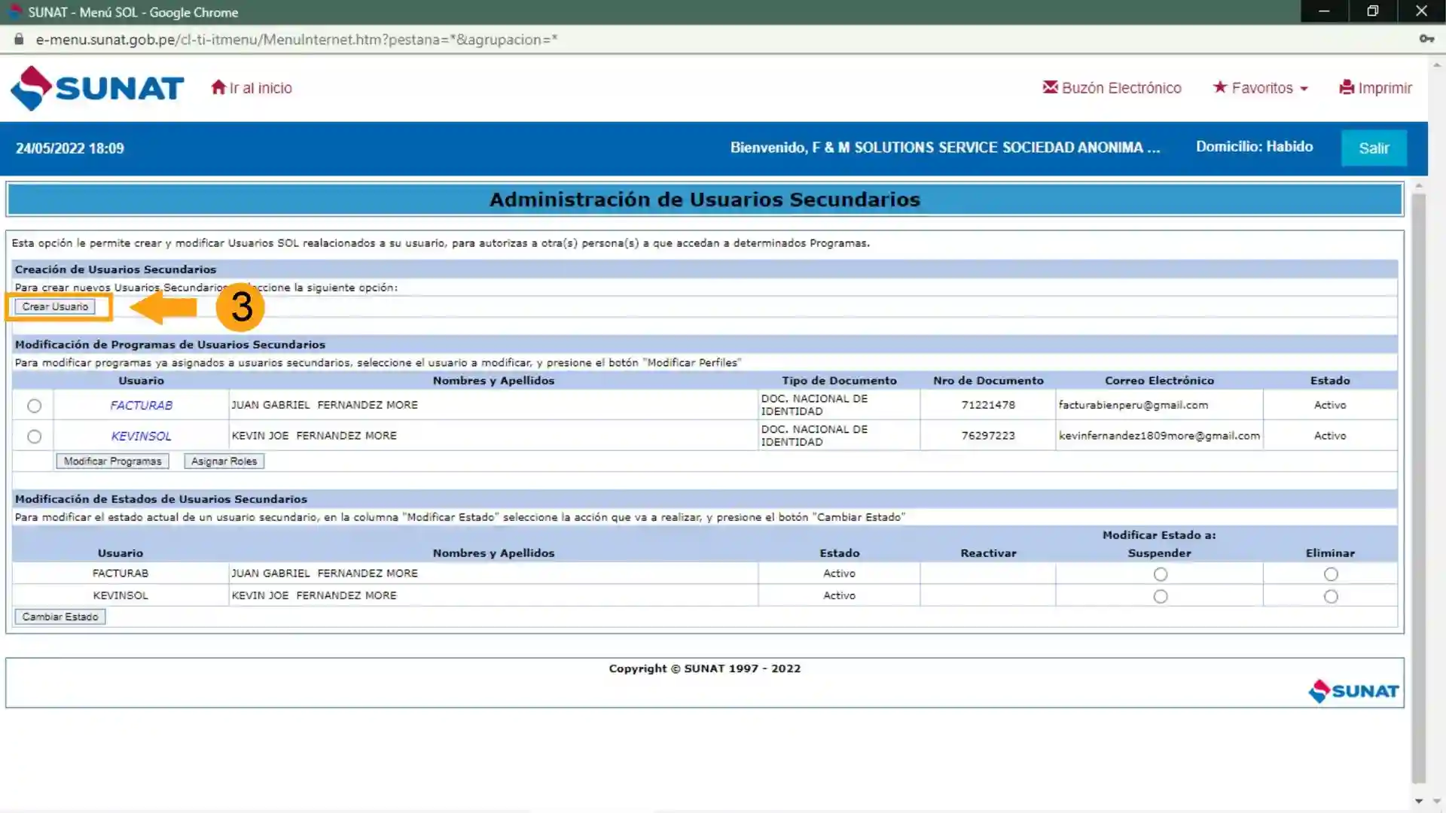Image resolution: width=1446 pixels, height=813 pixels.
Task: Minimize the Chrome window
Action: click(x=1324, y=11)
